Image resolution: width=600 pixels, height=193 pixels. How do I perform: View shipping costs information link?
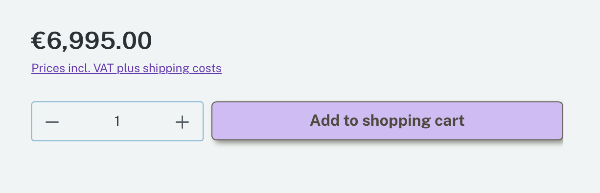tap(126, 68)
